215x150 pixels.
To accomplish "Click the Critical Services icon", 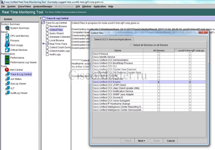I will [7, 50].
